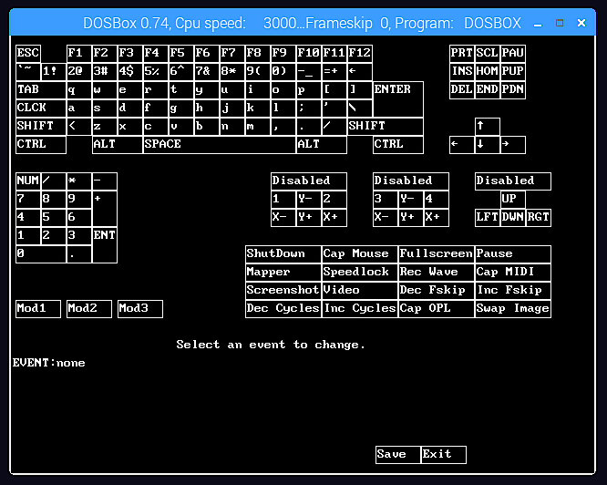Select the backspace arrow key
607x485 pixels.
tap(360, 72)
